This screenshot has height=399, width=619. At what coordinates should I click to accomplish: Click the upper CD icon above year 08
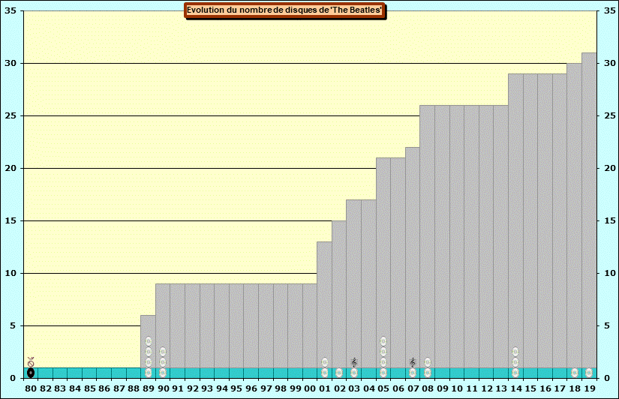tap(428, 362)
